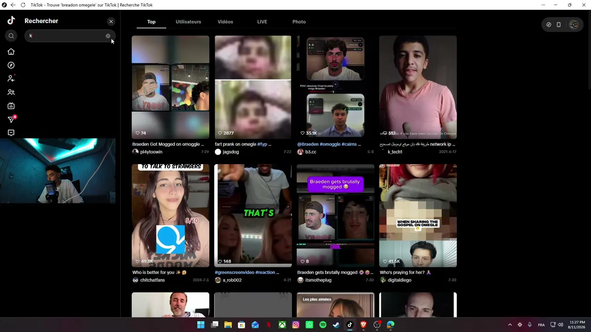Image resolution: width=591 pixels, height=332 pixels.
Task: Click the TikTok logo in the sidebar
Action: [11, 21]
